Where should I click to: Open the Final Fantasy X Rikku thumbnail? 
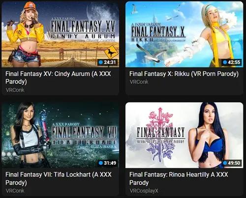184,34
